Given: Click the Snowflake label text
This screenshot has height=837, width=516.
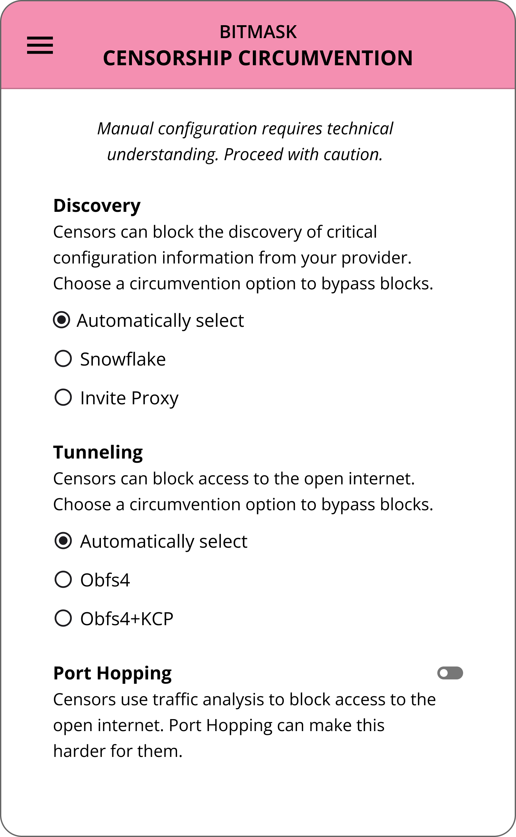Looking at the screenshot, I should click(123, 359).
